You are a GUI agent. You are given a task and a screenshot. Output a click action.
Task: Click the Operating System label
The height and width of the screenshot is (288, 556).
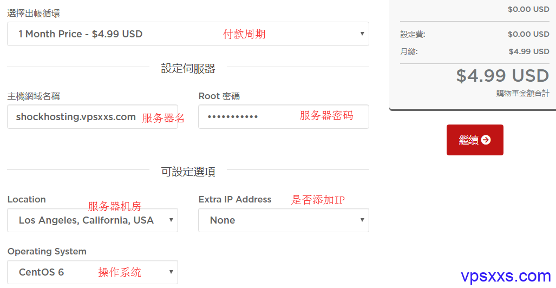coord(47,252)
